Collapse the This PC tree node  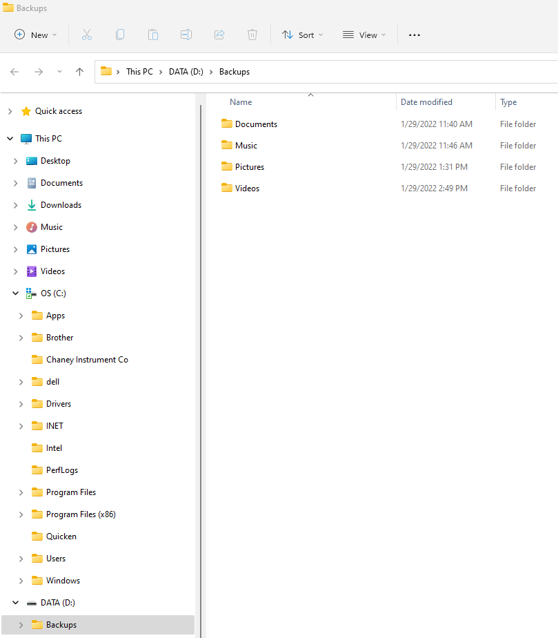pos(10,139)
